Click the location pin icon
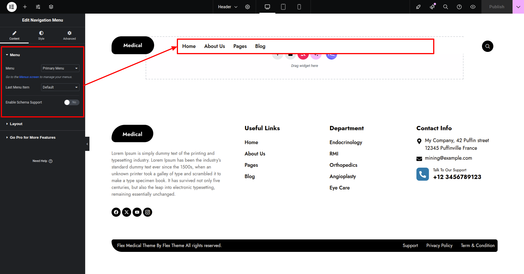Screen dimensions: 524x274 [x=419, y=141]
